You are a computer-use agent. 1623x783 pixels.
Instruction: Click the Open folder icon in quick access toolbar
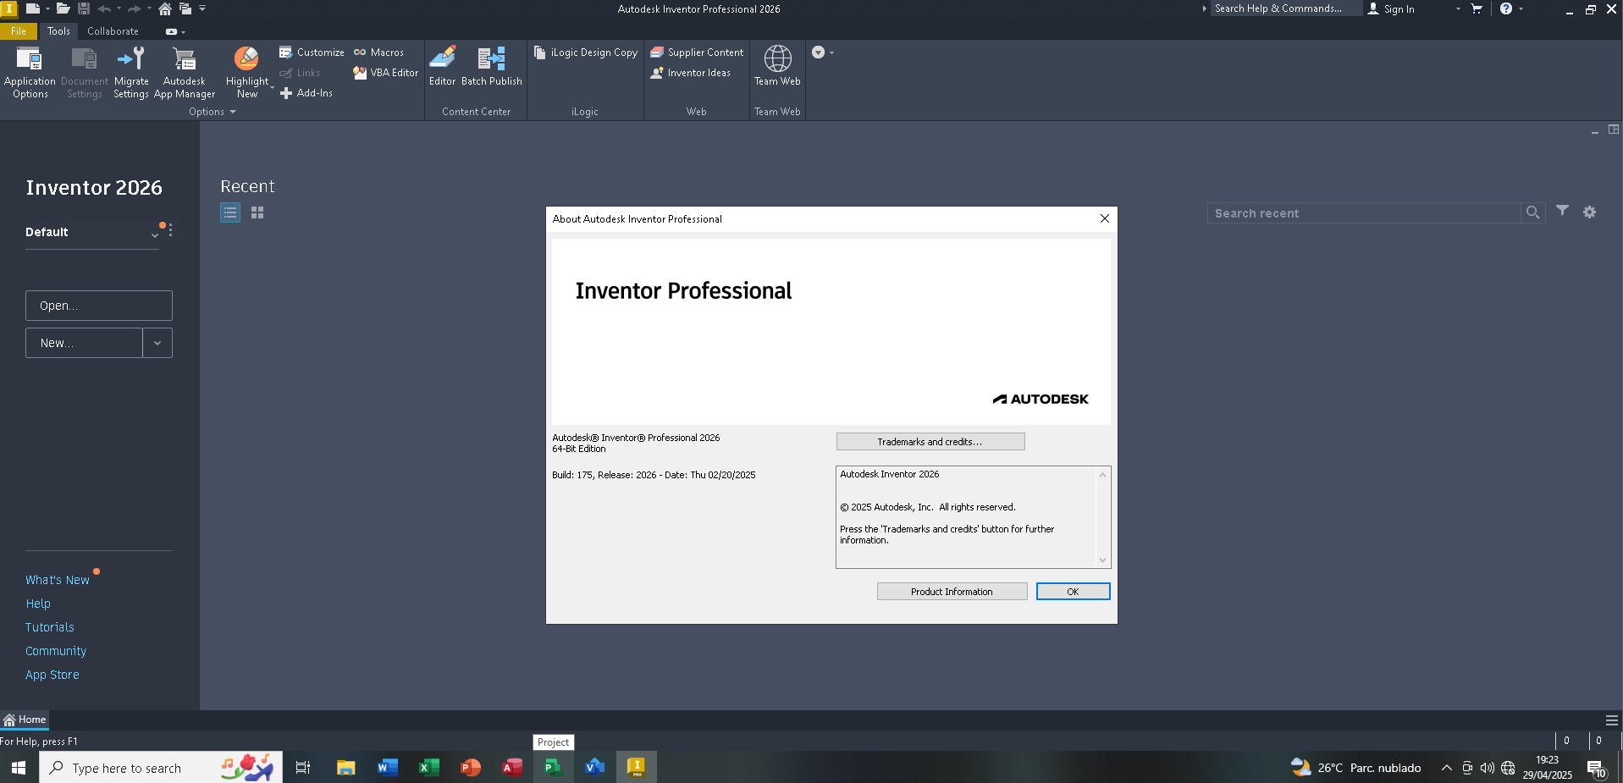point(63,8)
